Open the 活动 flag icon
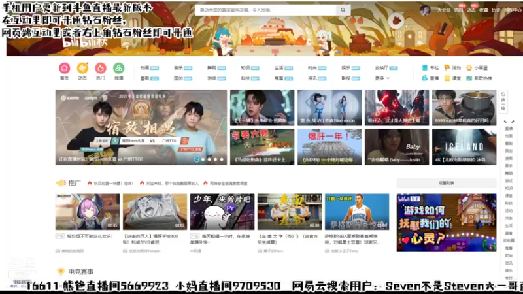 (x=447, y=68)
